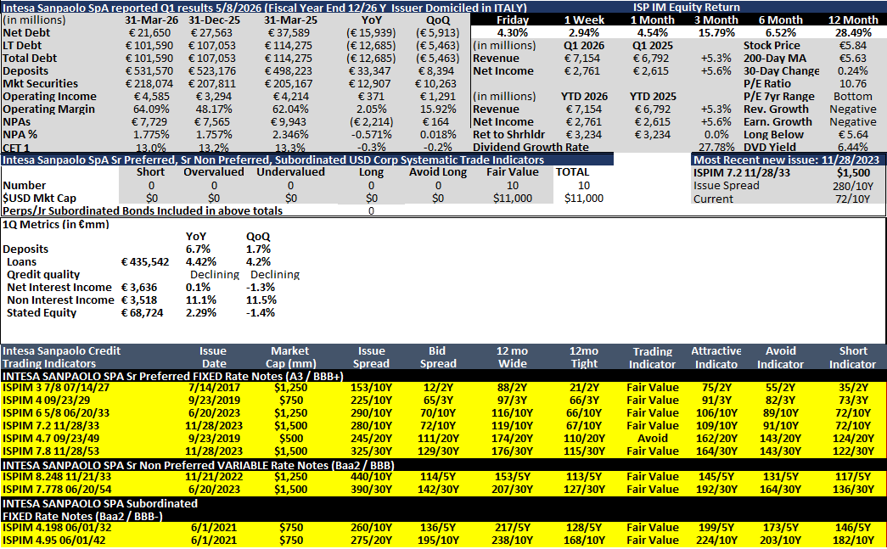Click the ISPIM 8.248 11/21/33 bond
This screenshot has width=887, height=549.
[57, 477]
